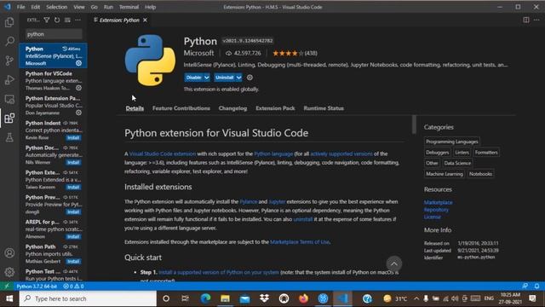
Task: Open the Accounts menu icon
Action: click(x=9, y=252)
